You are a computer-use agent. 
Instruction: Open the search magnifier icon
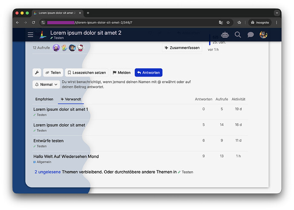238,35
